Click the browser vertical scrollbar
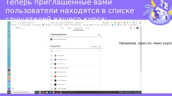Screen dimensions: 172x96 coord(141,49)
